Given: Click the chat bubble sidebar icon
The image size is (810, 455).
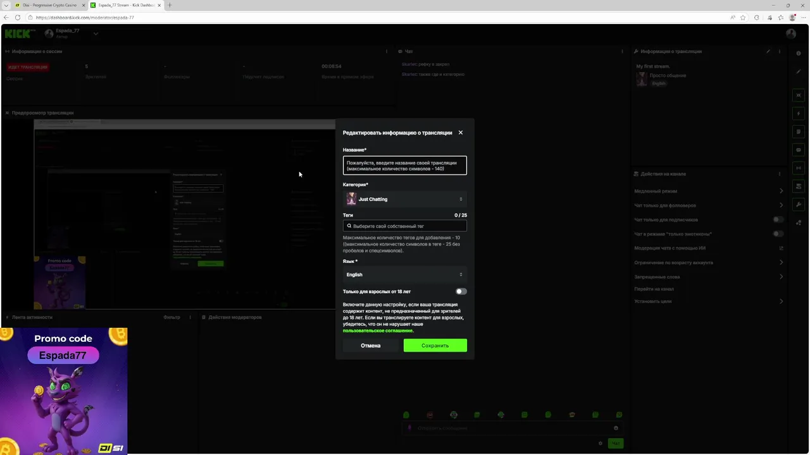Looking at the screenshot, I should click(799, 150).
